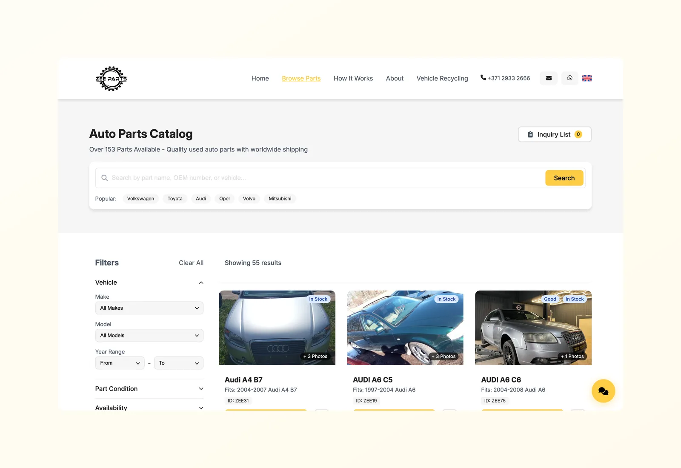The height and width of the screenshot is (468, 681).
Task: Click 'Showing 55 results' text
Action: [x=253, y=263]
